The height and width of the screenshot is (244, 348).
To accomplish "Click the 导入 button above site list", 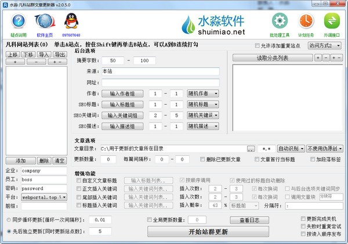I will pos(42,54).
